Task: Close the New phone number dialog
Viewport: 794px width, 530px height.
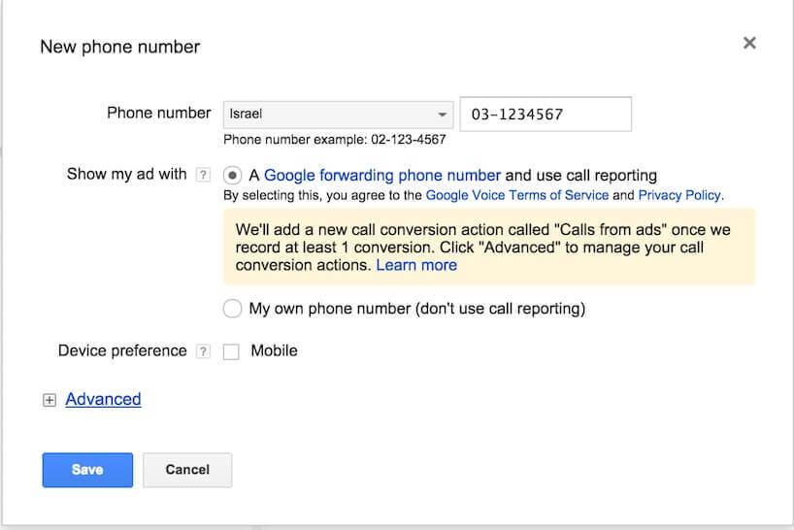Action: point(749,43)
